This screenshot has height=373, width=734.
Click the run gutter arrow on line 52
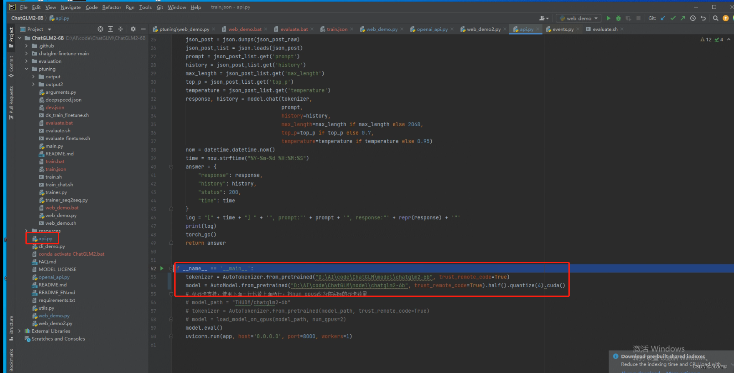(x=162, y=269)
